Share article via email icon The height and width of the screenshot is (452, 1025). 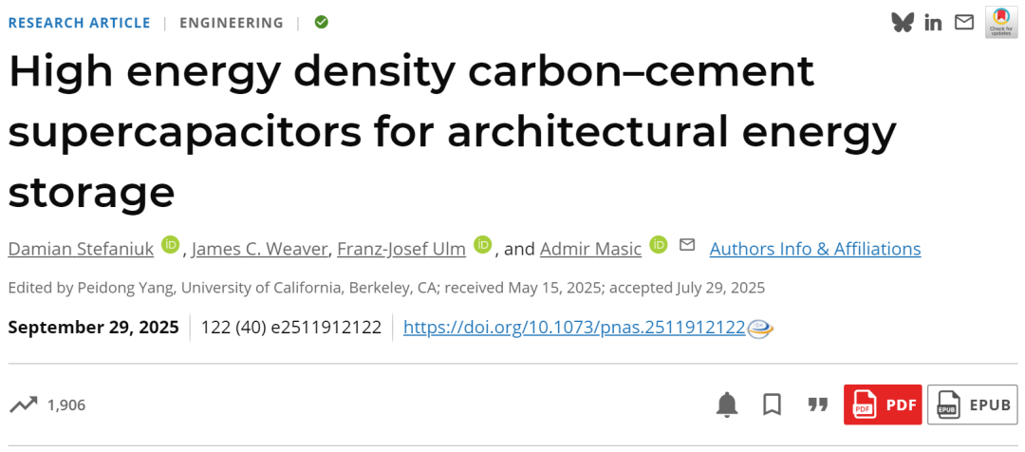[964, 22]
